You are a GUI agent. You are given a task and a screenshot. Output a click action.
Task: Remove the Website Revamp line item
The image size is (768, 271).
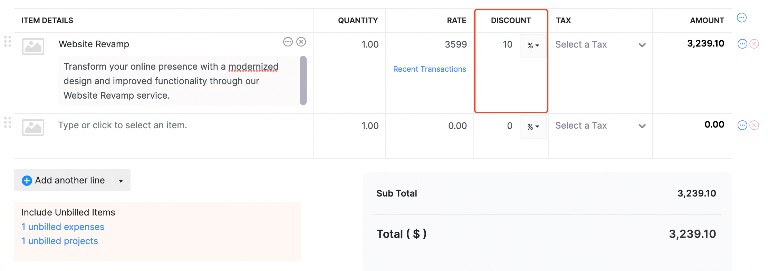point(301,41)
